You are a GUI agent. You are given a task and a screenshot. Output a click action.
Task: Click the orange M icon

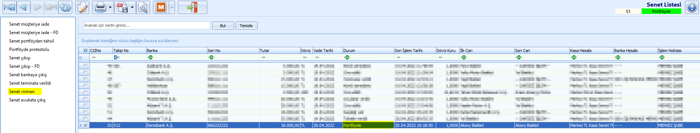(161, 7)
